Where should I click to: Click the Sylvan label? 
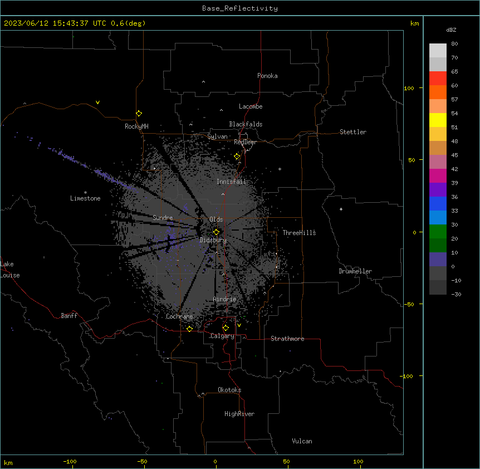(217, 136)
